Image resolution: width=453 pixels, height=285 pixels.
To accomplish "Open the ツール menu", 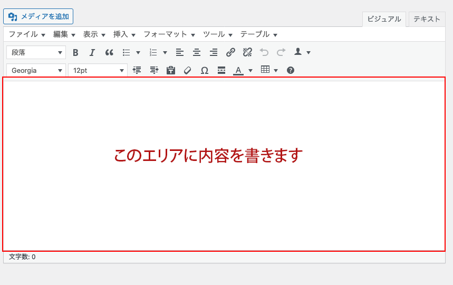I will pos(218,34).
